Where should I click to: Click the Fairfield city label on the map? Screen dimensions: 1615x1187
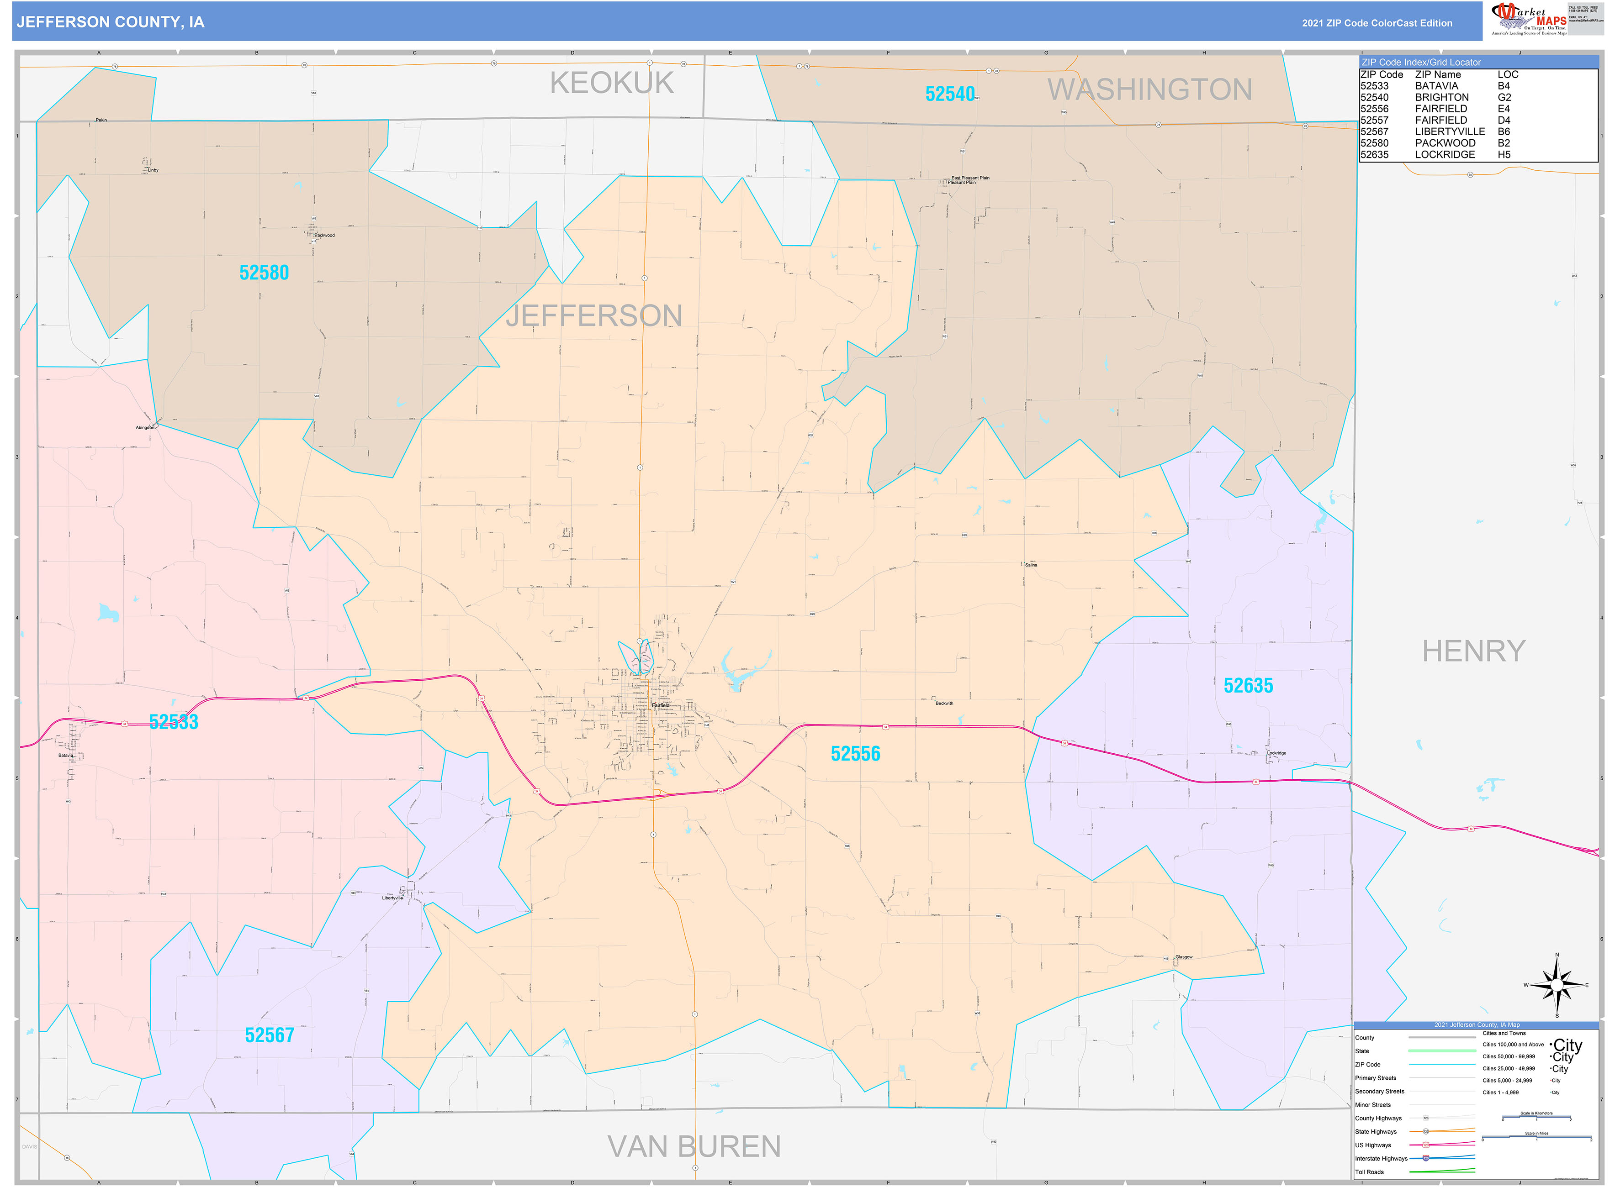click(660, 706)
